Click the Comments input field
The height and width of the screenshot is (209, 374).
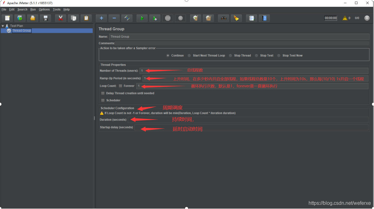tap(242, 43)
